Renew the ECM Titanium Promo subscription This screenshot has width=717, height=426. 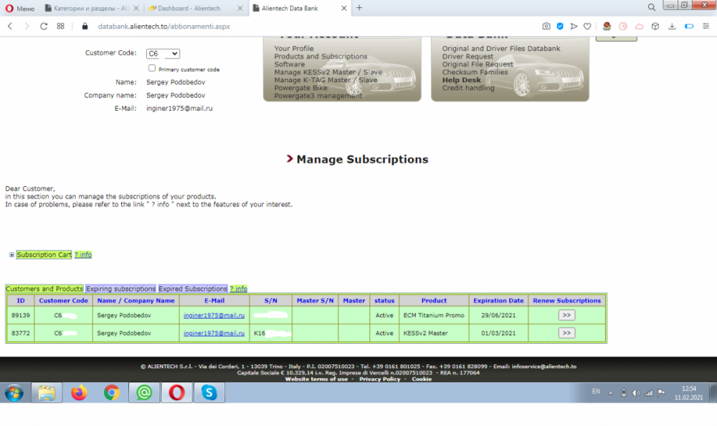click(x=566, y=315)
